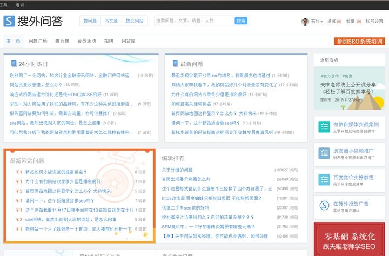
Task: Open 微信自媒体实战案例 course link
Action: 356,124
